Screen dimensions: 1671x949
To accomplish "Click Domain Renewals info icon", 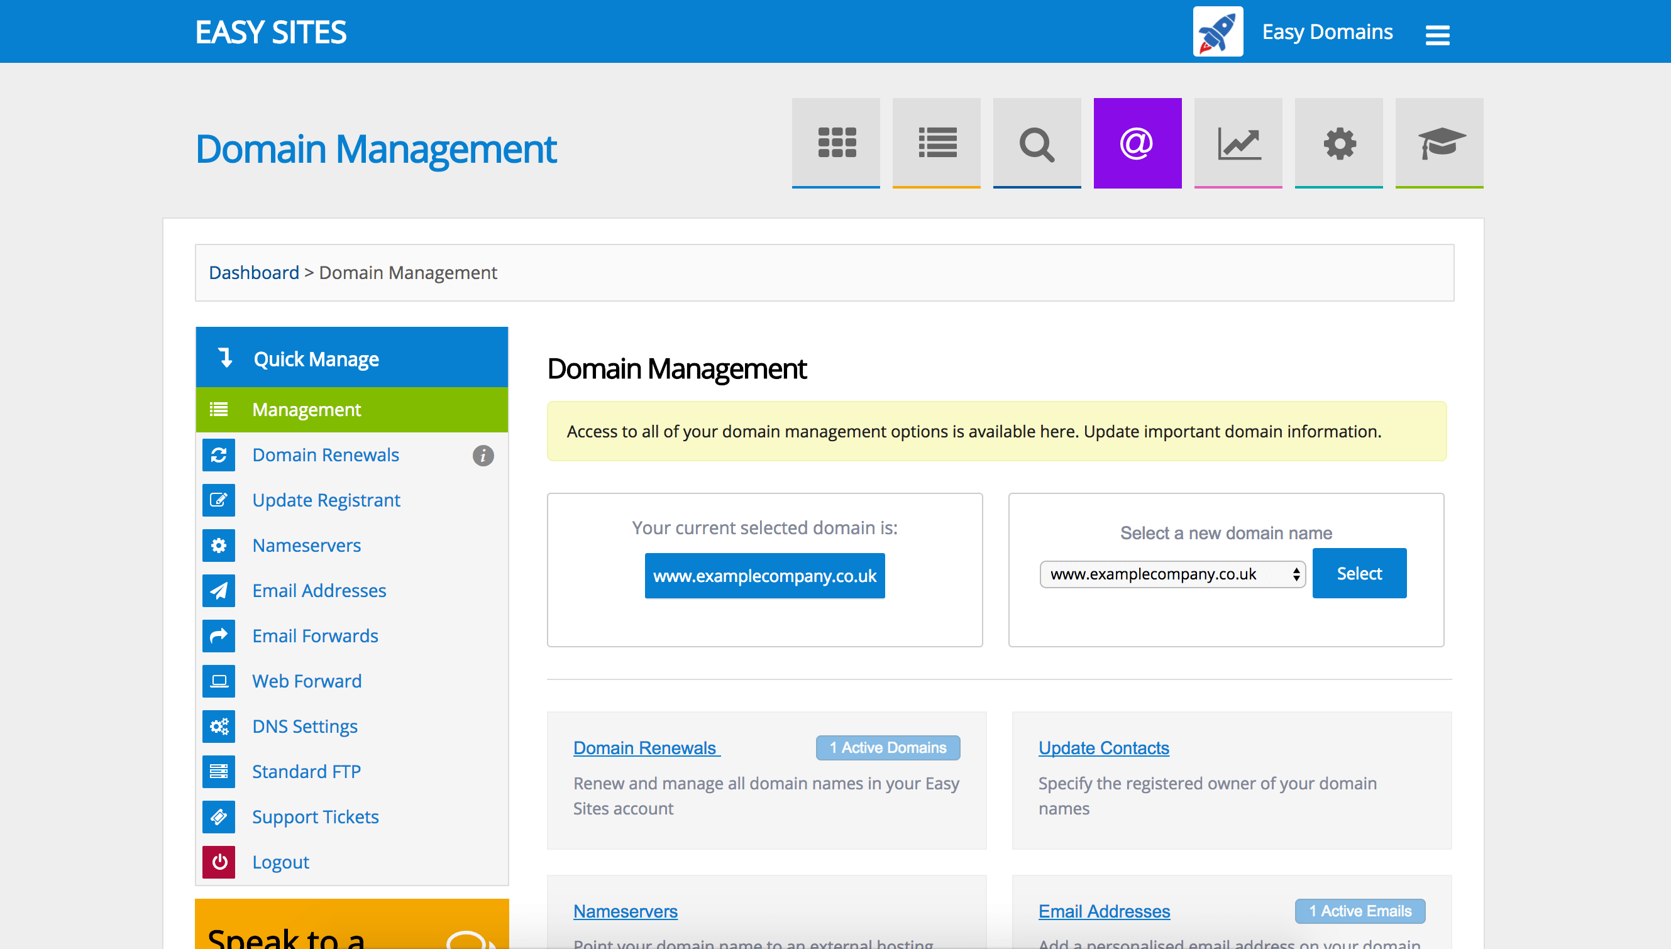I will coord(482,455).
